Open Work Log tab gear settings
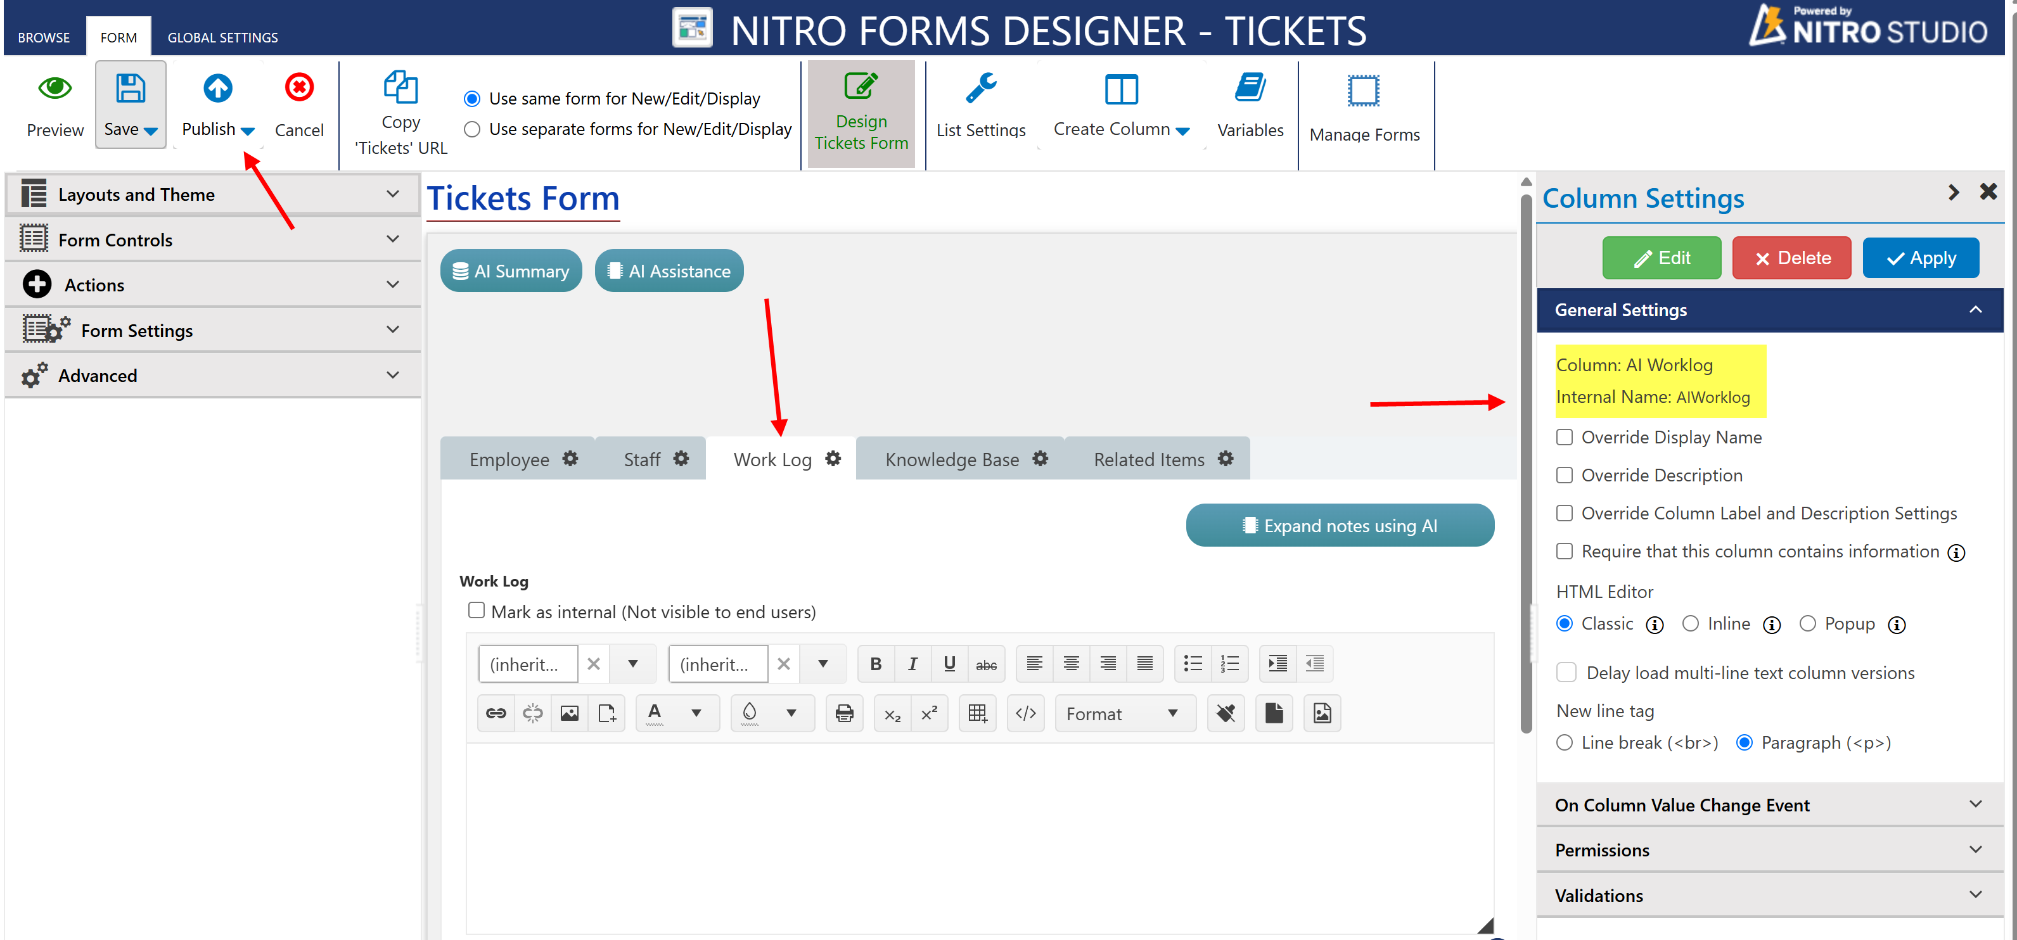 833,459
